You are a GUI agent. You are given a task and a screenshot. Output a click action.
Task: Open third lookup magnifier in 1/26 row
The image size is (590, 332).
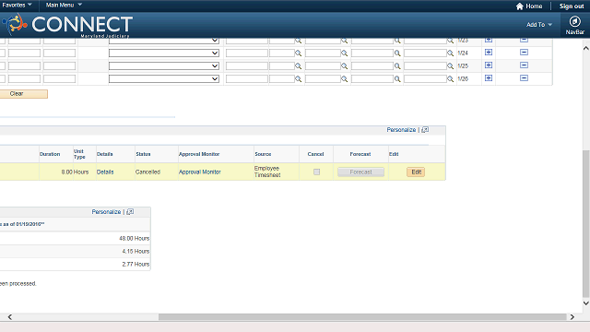tap(397, 79)
